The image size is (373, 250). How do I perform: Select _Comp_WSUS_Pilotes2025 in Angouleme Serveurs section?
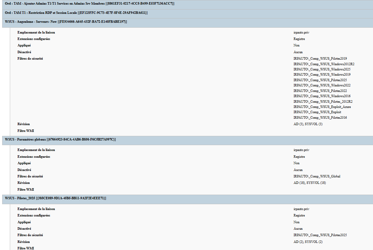pyautogui.click(x=320, y=80)
